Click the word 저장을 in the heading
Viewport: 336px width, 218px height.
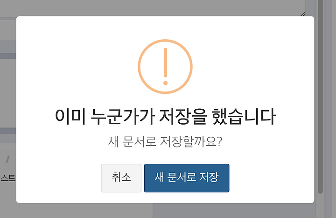click(x=183, y=117)
